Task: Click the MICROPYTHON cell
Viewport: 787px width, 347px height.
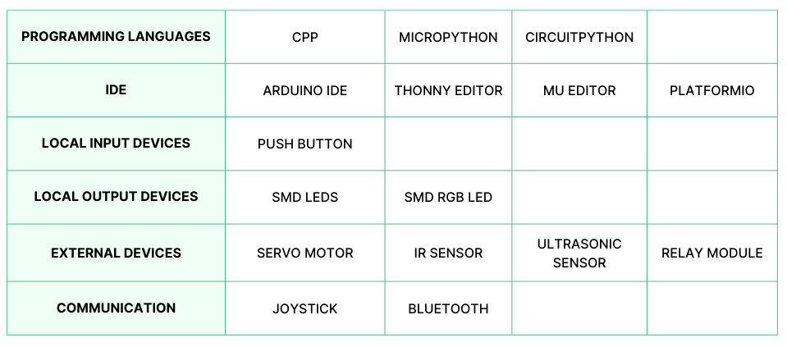Action: coord(448,38)
